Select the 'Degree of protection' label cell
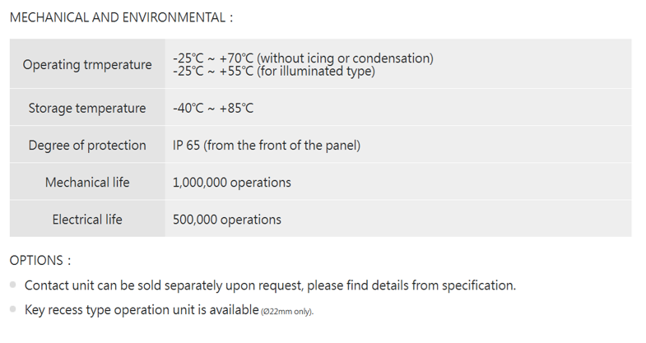Screen dimensions: 646x343 [x=87, y=146]
